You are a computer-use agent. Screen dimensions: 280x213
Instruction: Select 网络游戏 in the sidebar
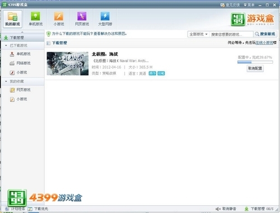[20, 63]
